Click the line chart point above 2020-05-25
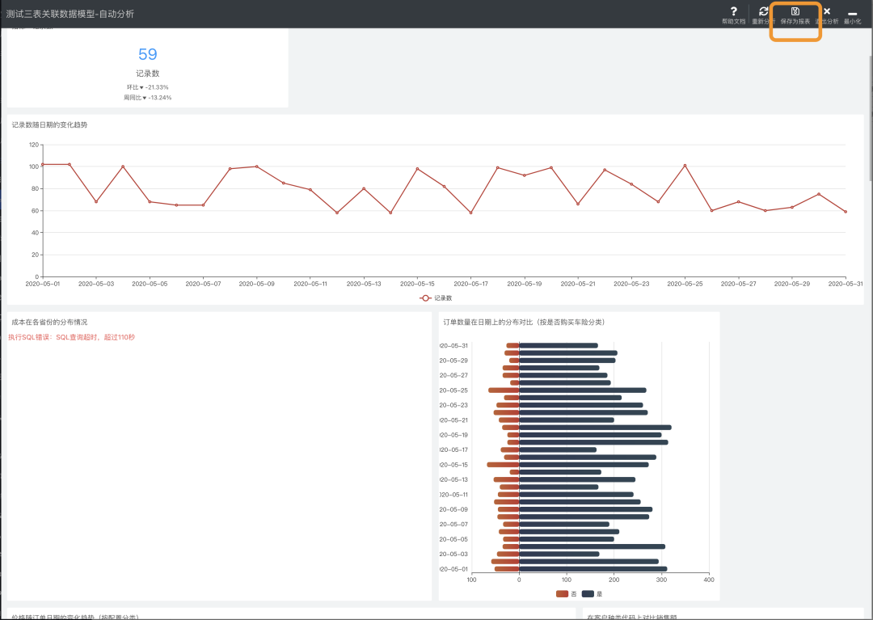The height and width of the screenshot is (620, 873). 685,165
